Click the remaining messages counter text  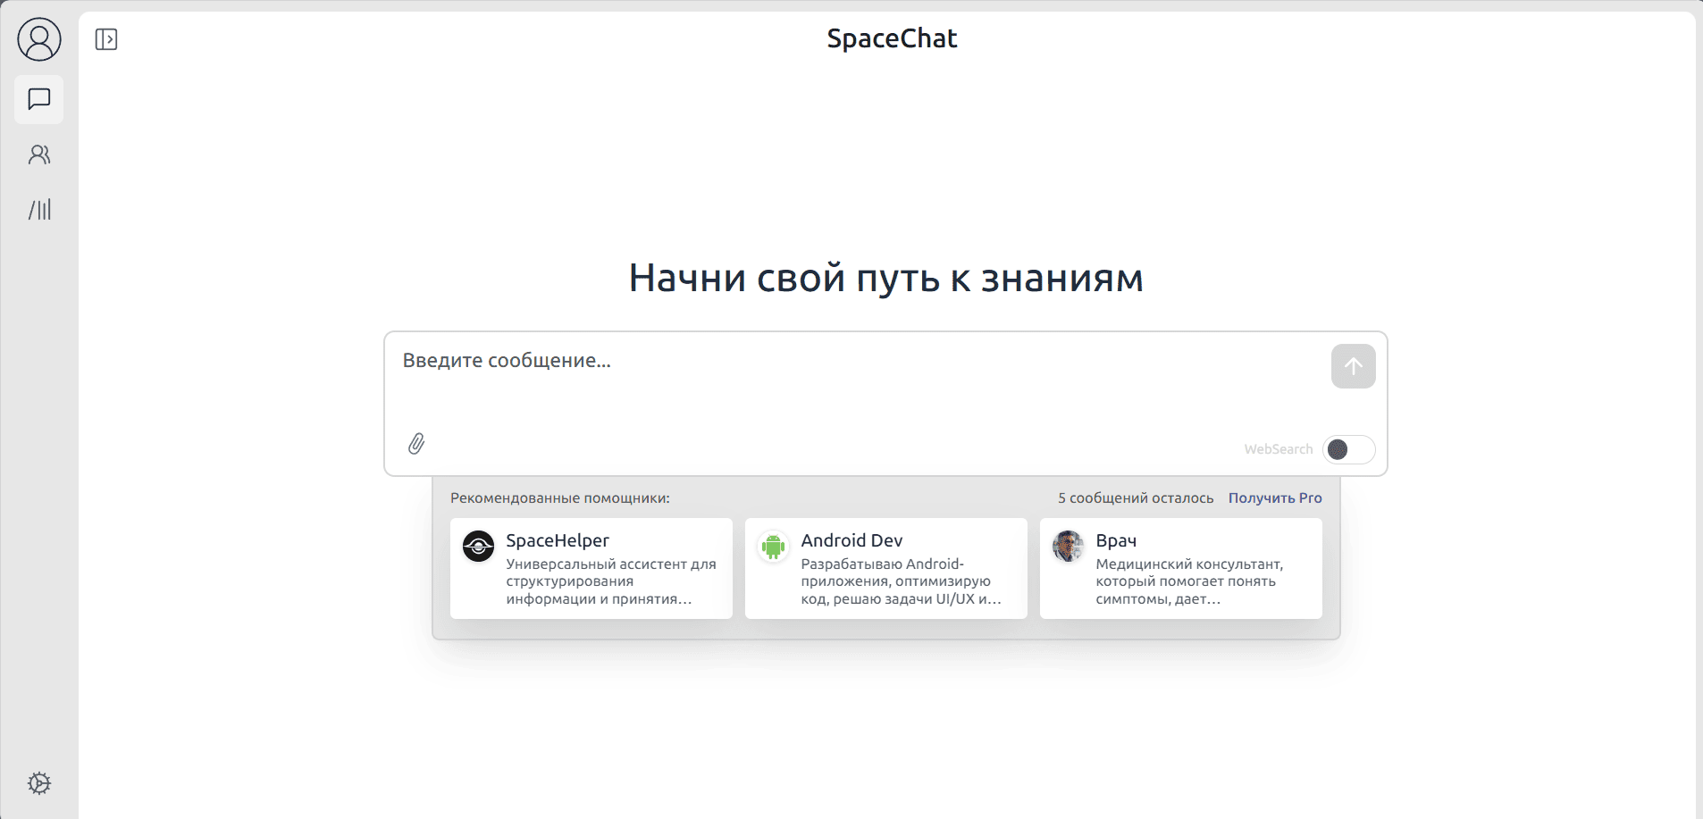[x=1136, y=498]
